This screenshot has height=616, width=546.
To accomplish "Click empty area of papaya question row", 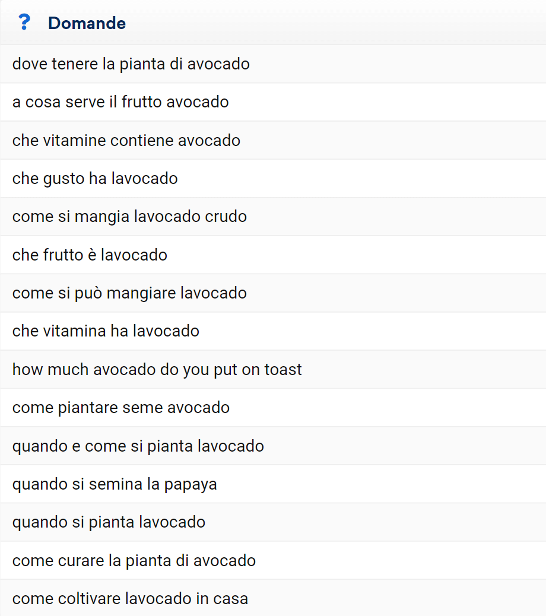I will [381, 484].
